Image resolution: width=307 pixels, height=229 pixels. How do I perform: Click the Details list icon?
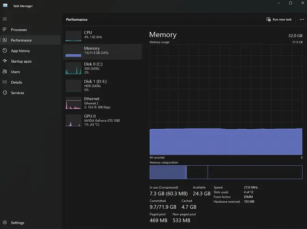5,82
